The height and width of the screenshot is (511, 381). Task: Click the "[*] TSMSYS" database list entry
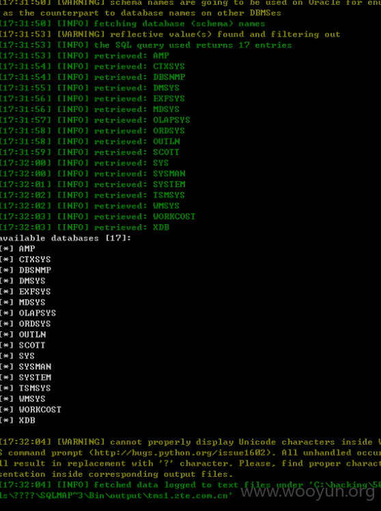tap(25, 389)
